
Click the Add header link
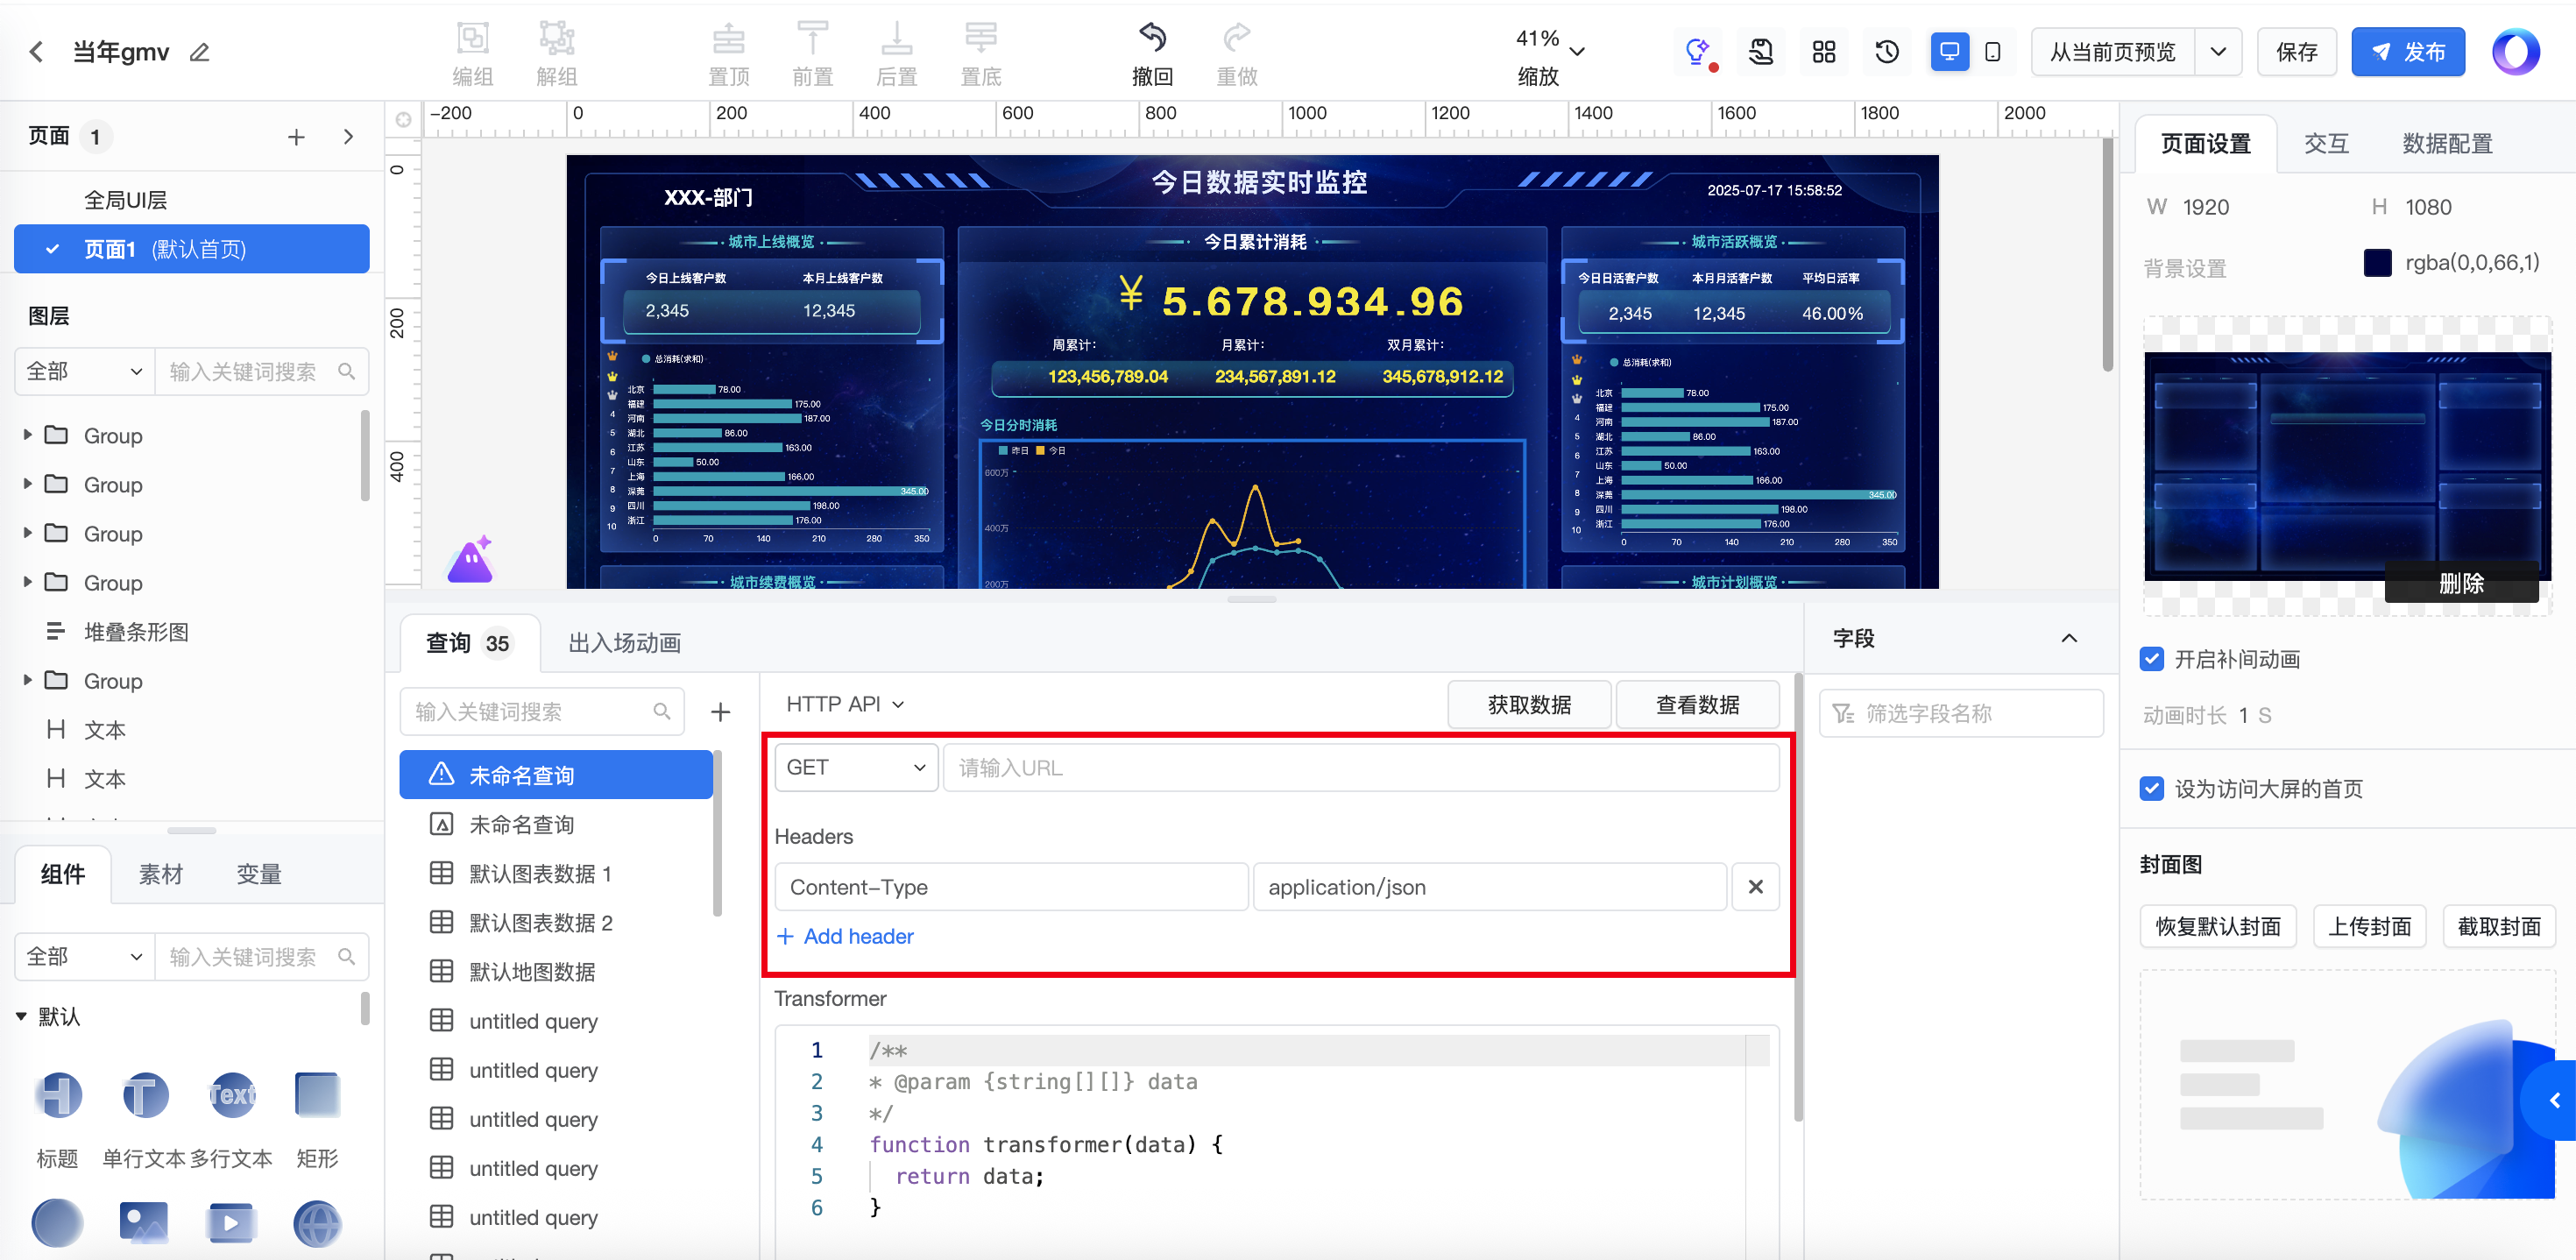coord(846,936)
